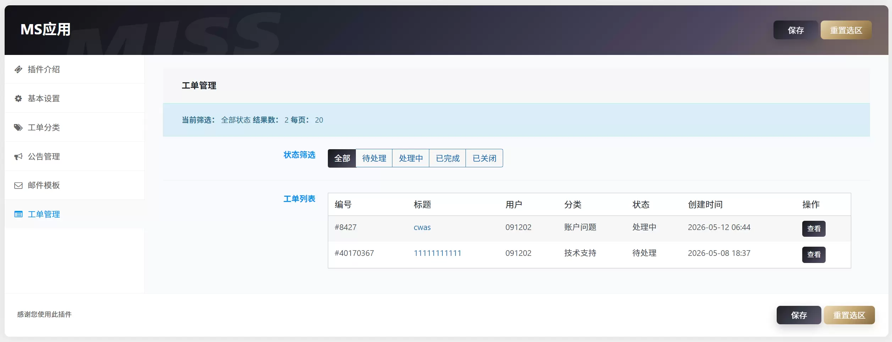Click the 全部状态 current filter value

click(236, 120)
